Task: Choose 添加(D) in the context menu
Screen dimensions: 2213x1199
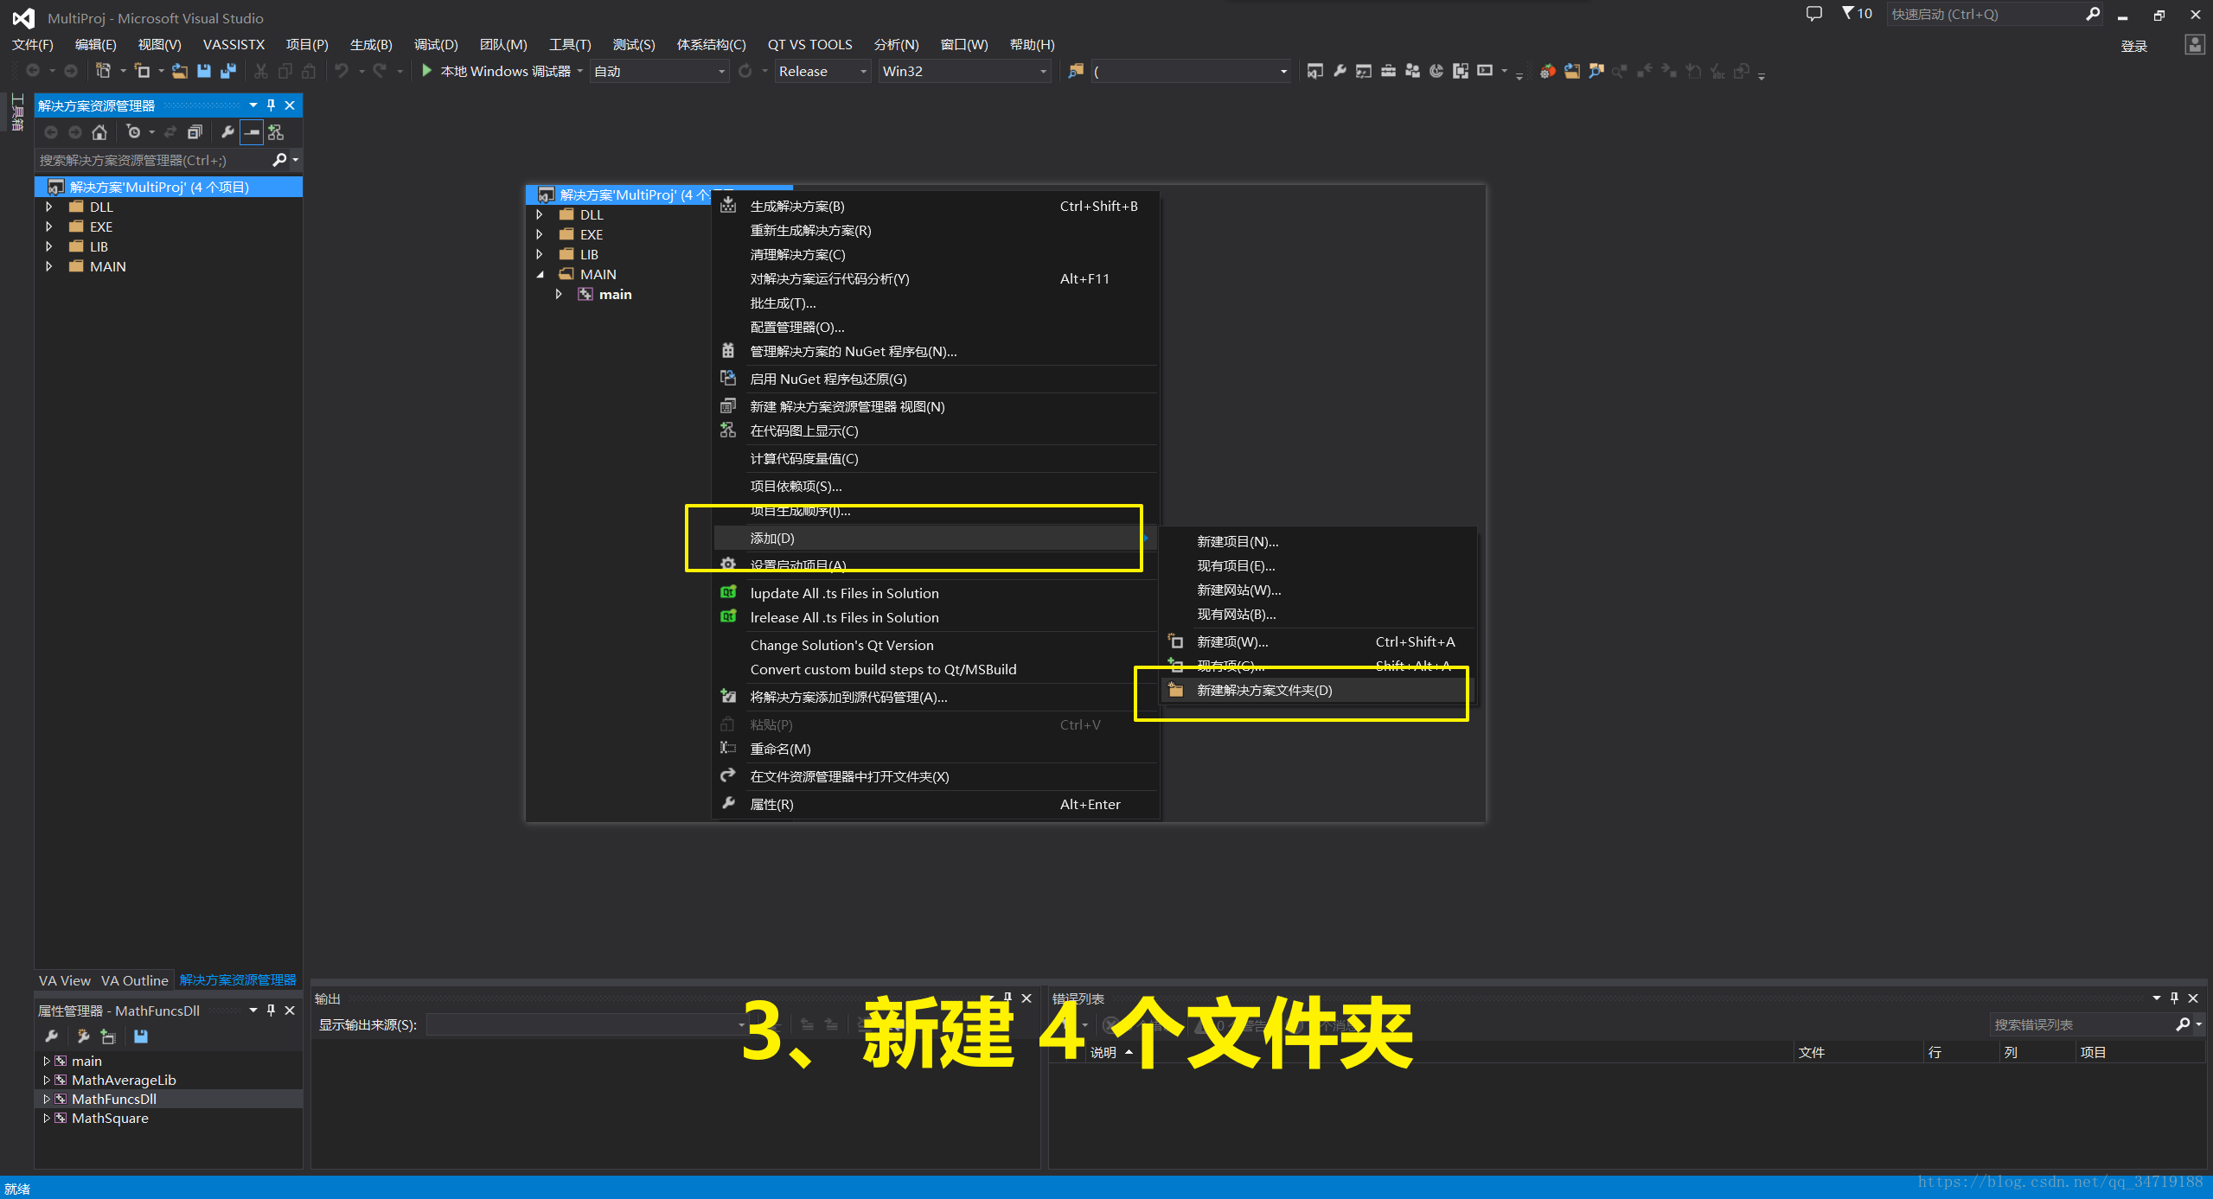Action: pyautogui.click(x=936, y=538)
